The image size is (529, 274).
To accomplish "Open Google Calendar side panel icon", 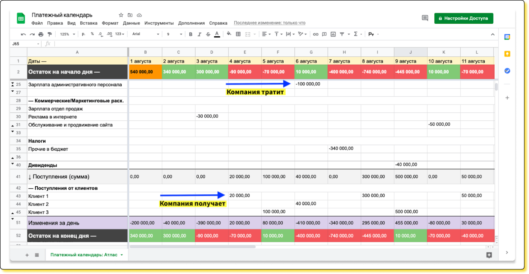I will [x=507, y=37].
